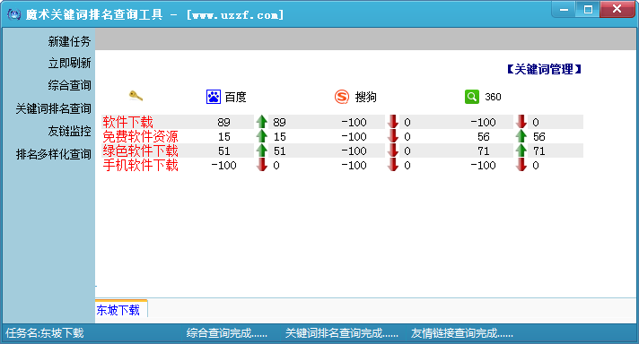Click the Baidu paw logo icon
Viewport: 639px width, 344px height.
coord(213,97)
